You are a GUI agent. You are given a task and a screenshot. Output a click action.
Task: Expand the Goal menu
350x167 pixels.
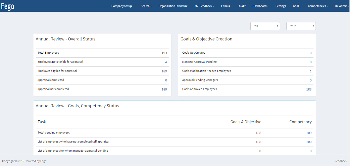click(x=297, y=6)
